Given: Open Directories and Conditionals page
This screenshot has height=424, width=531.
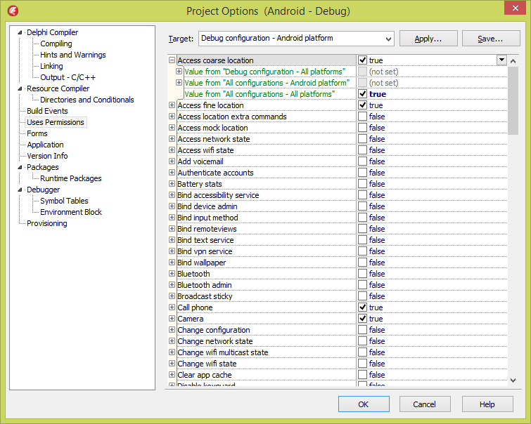Looking at the screenshot, I should coord(87,100).
